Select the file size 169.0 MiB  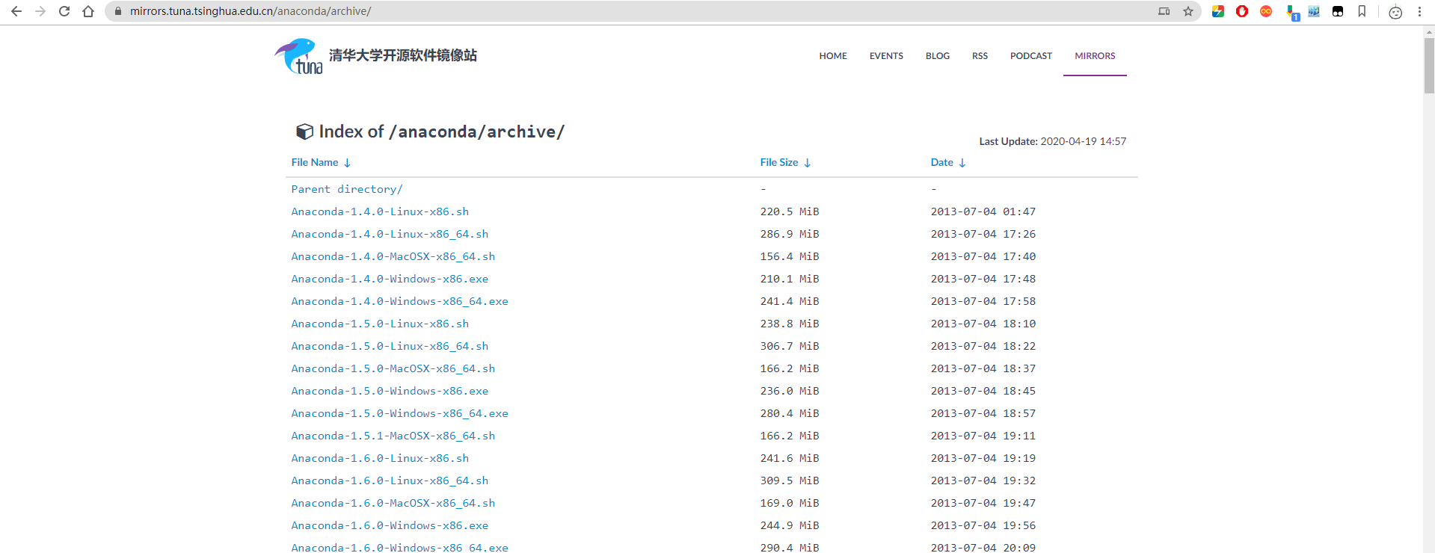tap(790, 503)
